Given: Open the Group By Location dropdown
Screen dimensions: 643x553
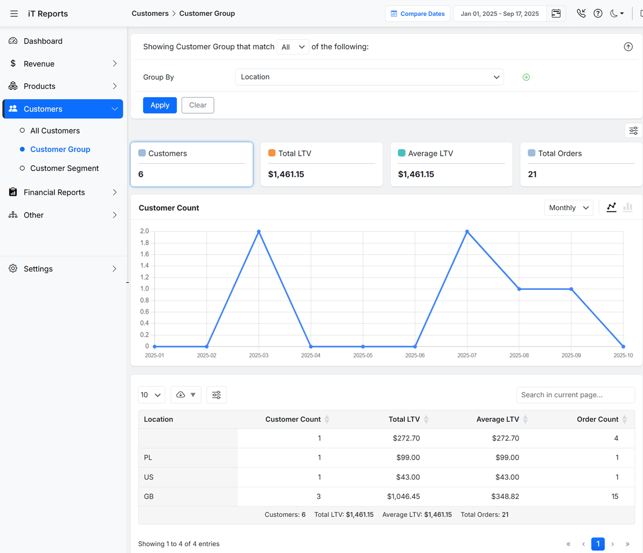Looking at the screenshot, I should point(369,77).
